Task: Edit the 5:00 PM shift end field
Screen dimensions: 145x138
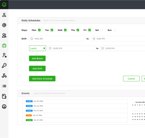Action: coord(118,39)
